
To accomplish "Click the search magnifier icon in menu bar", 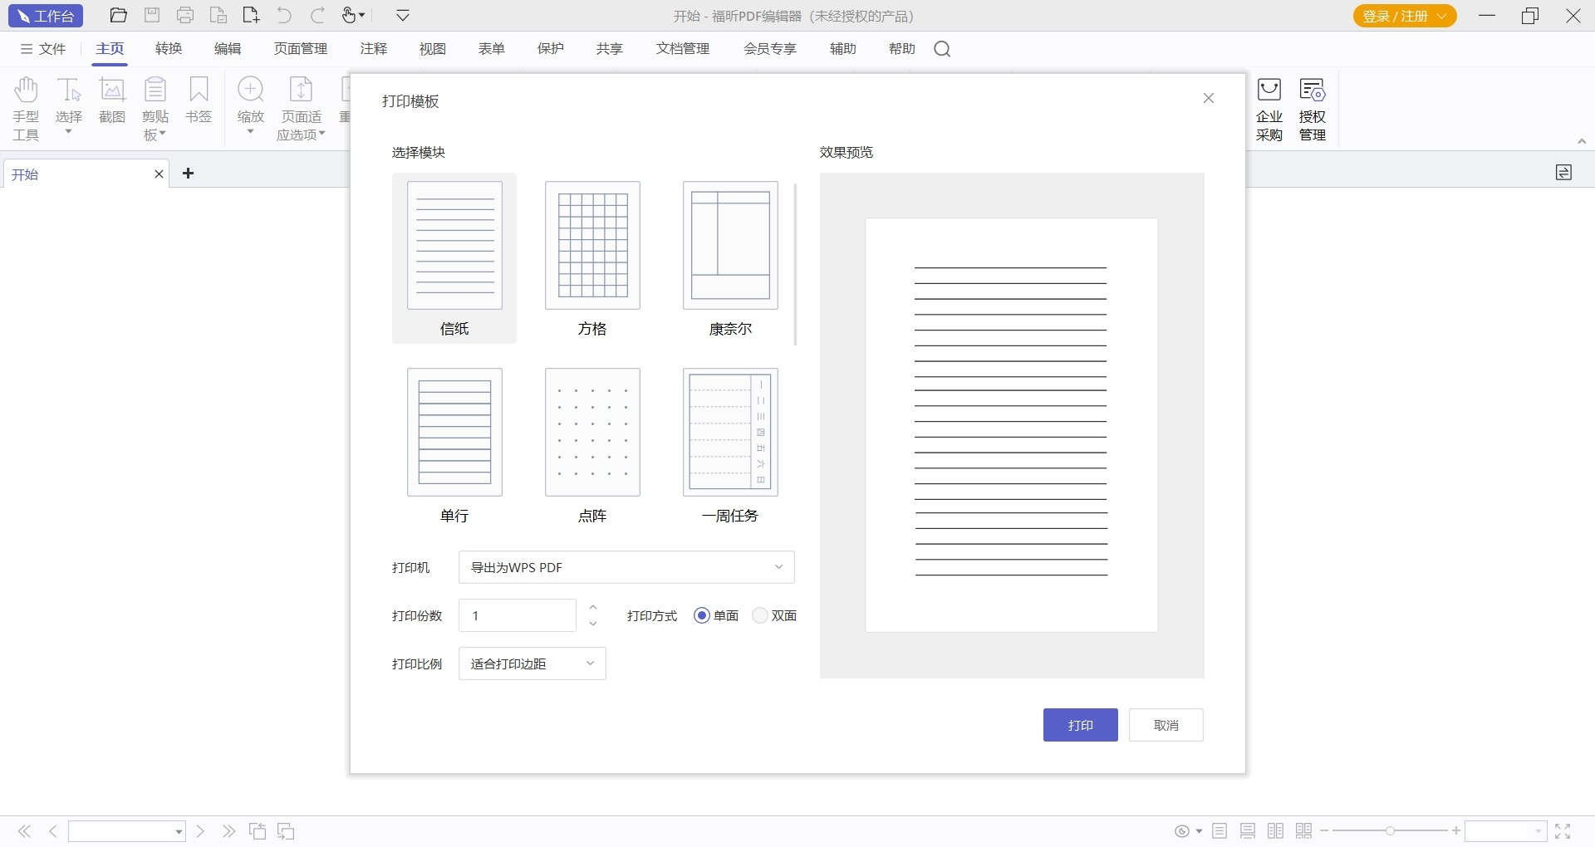I will click(942, 49).
